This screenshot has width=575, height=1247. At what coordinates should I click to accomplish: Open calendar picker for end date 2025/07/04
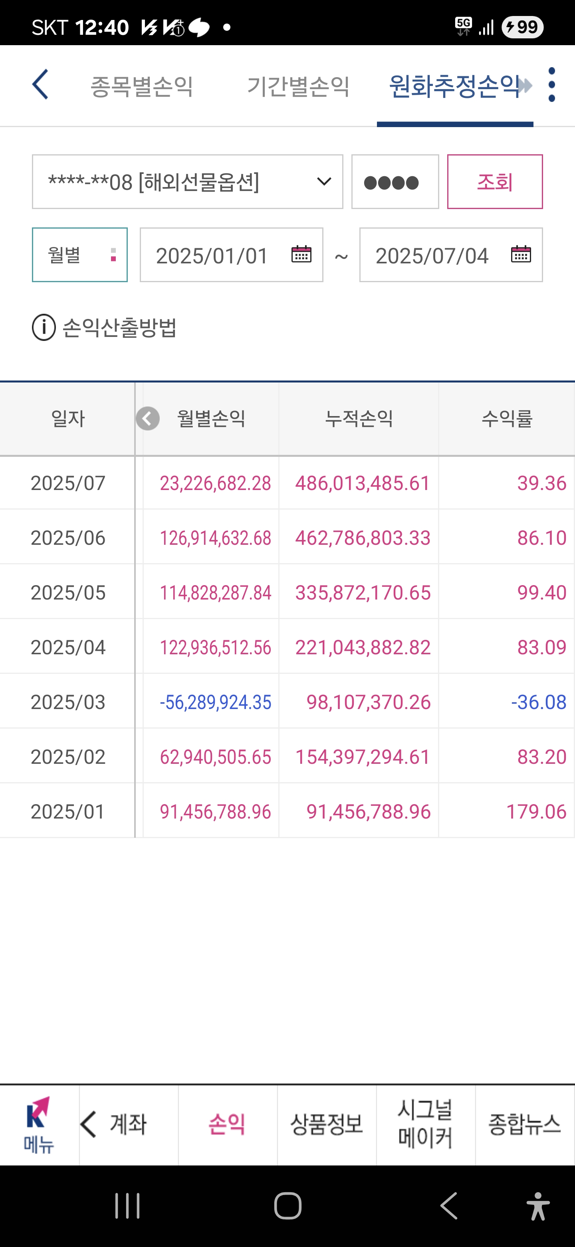tap(521, 254)
